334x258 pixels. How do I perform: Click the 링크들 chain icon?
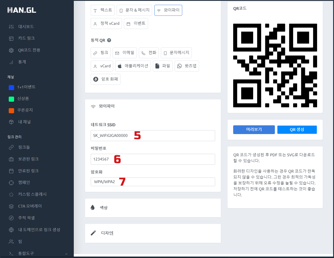coord(11,147)
